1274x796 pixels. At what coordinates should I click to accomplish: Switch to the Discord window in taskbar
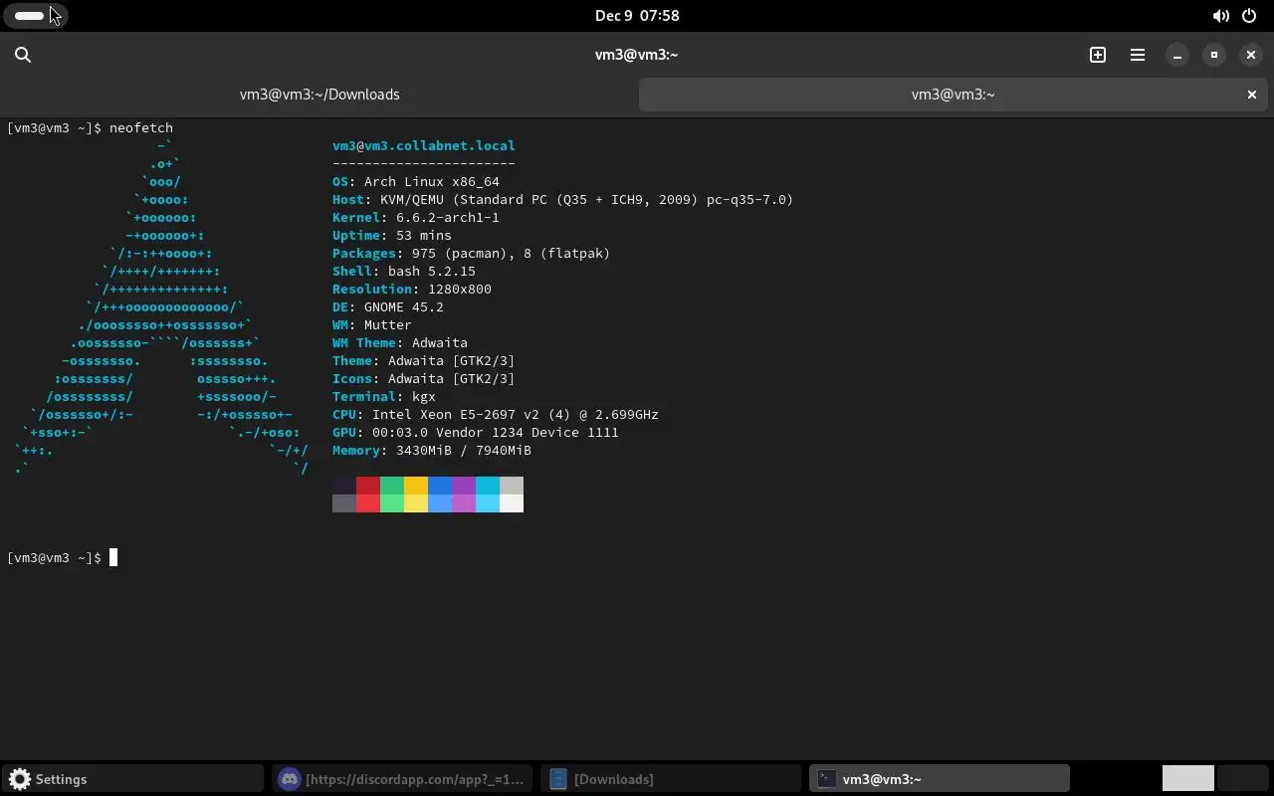(402, 779)
